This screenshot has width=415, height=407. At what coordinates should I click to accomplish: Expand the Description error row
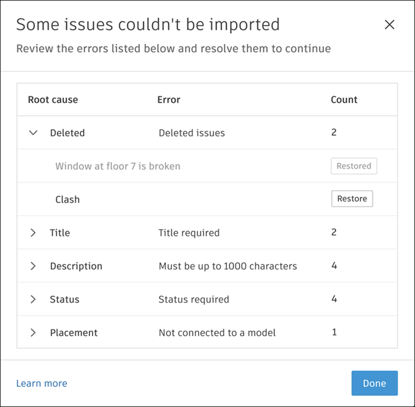click(x=33, y=266)
